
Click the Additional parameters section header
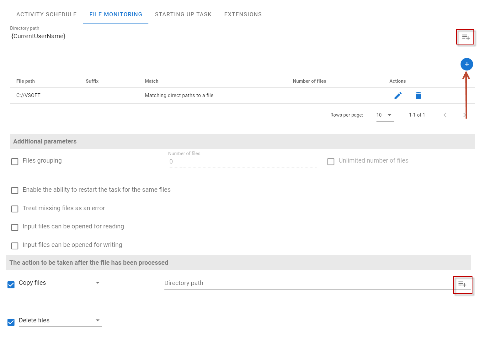coord(242,141)
